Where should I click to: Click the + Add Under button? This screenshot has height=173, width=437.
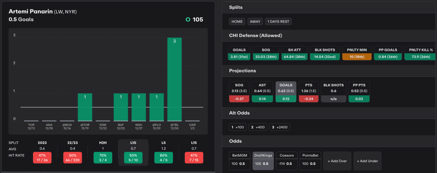pos(367,161)
